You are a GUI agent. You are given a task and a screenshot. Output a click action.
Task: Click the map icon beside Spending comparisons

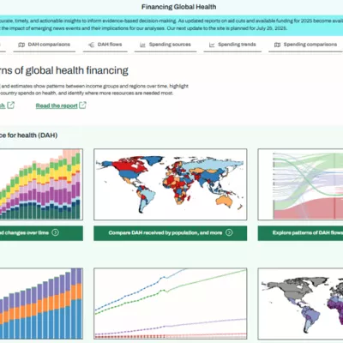tap(277, 45)
